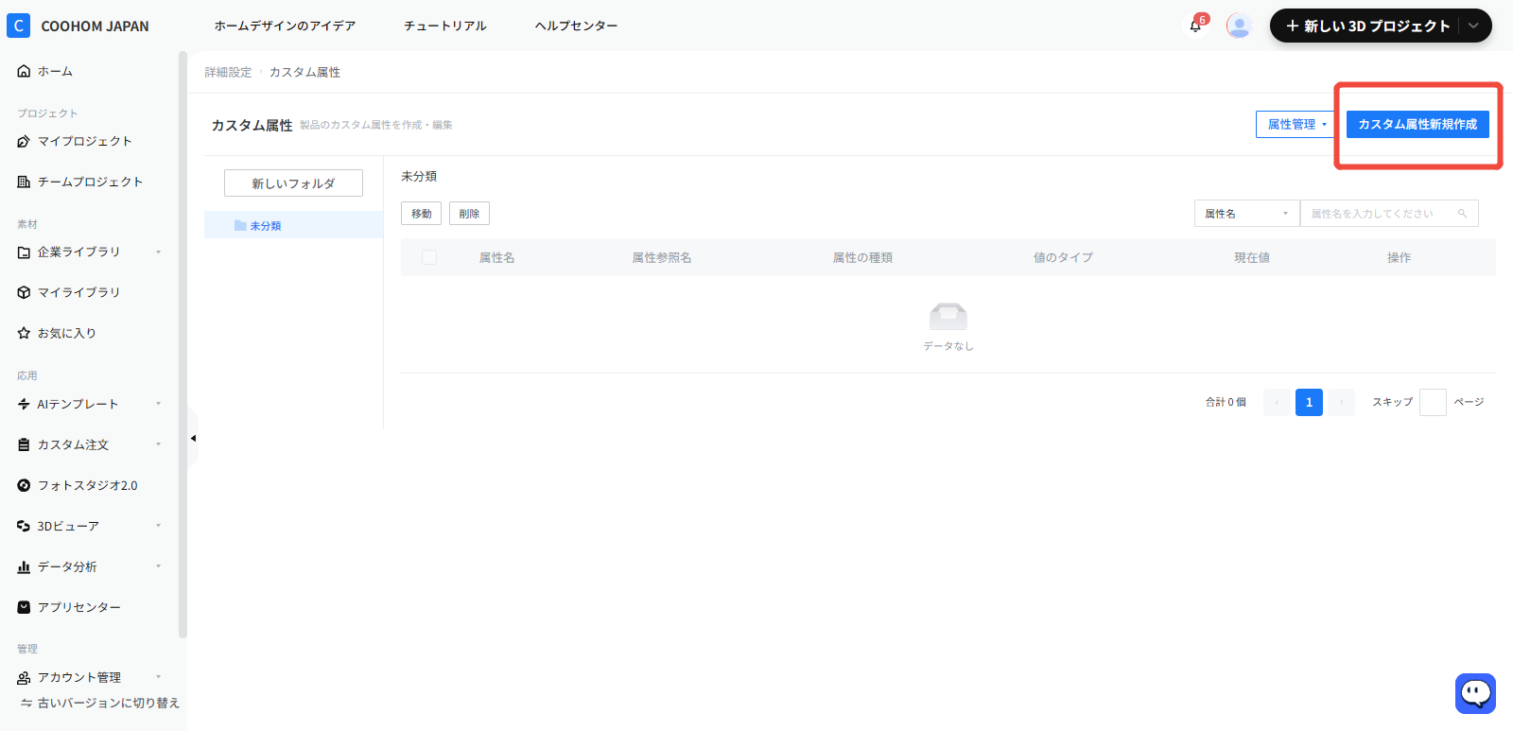Open ヘルプセンター menu

coord(576,26)
